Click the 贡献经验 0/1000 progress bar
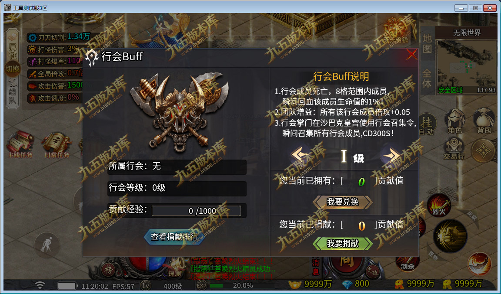The height and width of the screenshot is (294, 501). click(196, 211)
